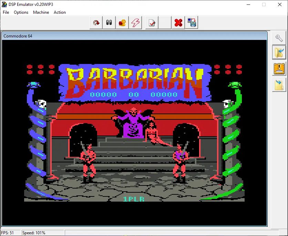Click the red X toolbar icon
This screenshot has width=288, height=236.
(178, 23)
